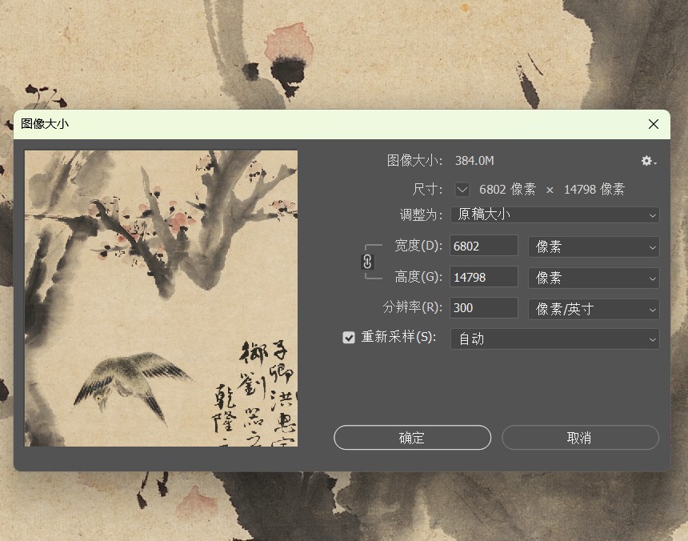Close the 图像大小 dialog

click(x=654, y=124)
